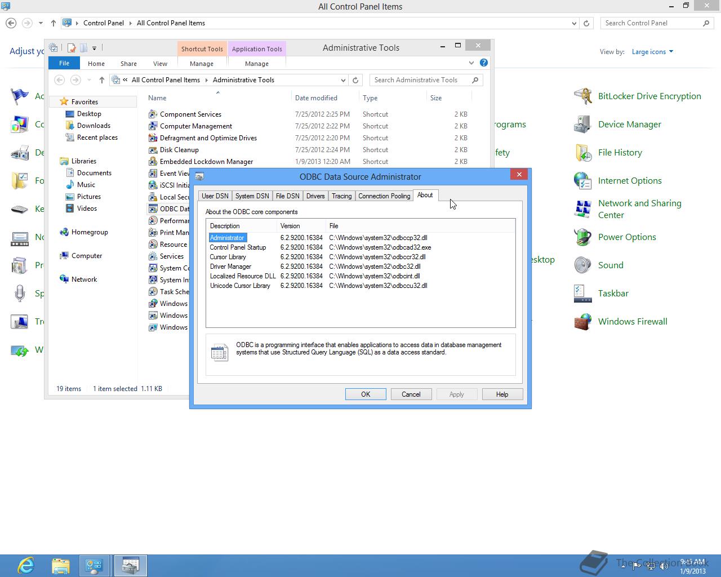Switch to User DSN tab

(215, 196)
